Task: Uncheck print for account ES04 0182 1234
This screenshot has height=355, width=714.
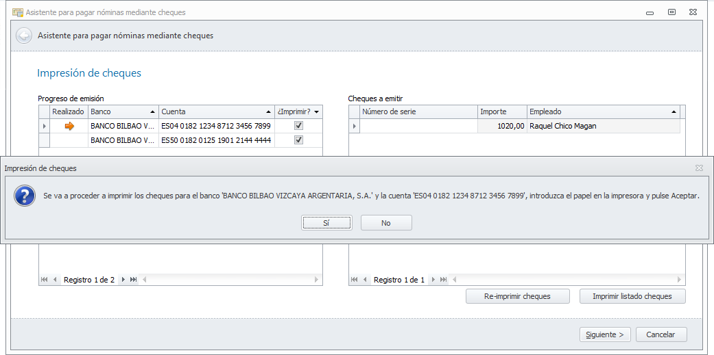Action: 299,126
